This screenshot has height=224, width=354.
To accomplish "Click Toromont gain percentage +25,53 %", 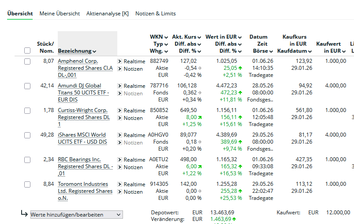I will pos(231,198).
